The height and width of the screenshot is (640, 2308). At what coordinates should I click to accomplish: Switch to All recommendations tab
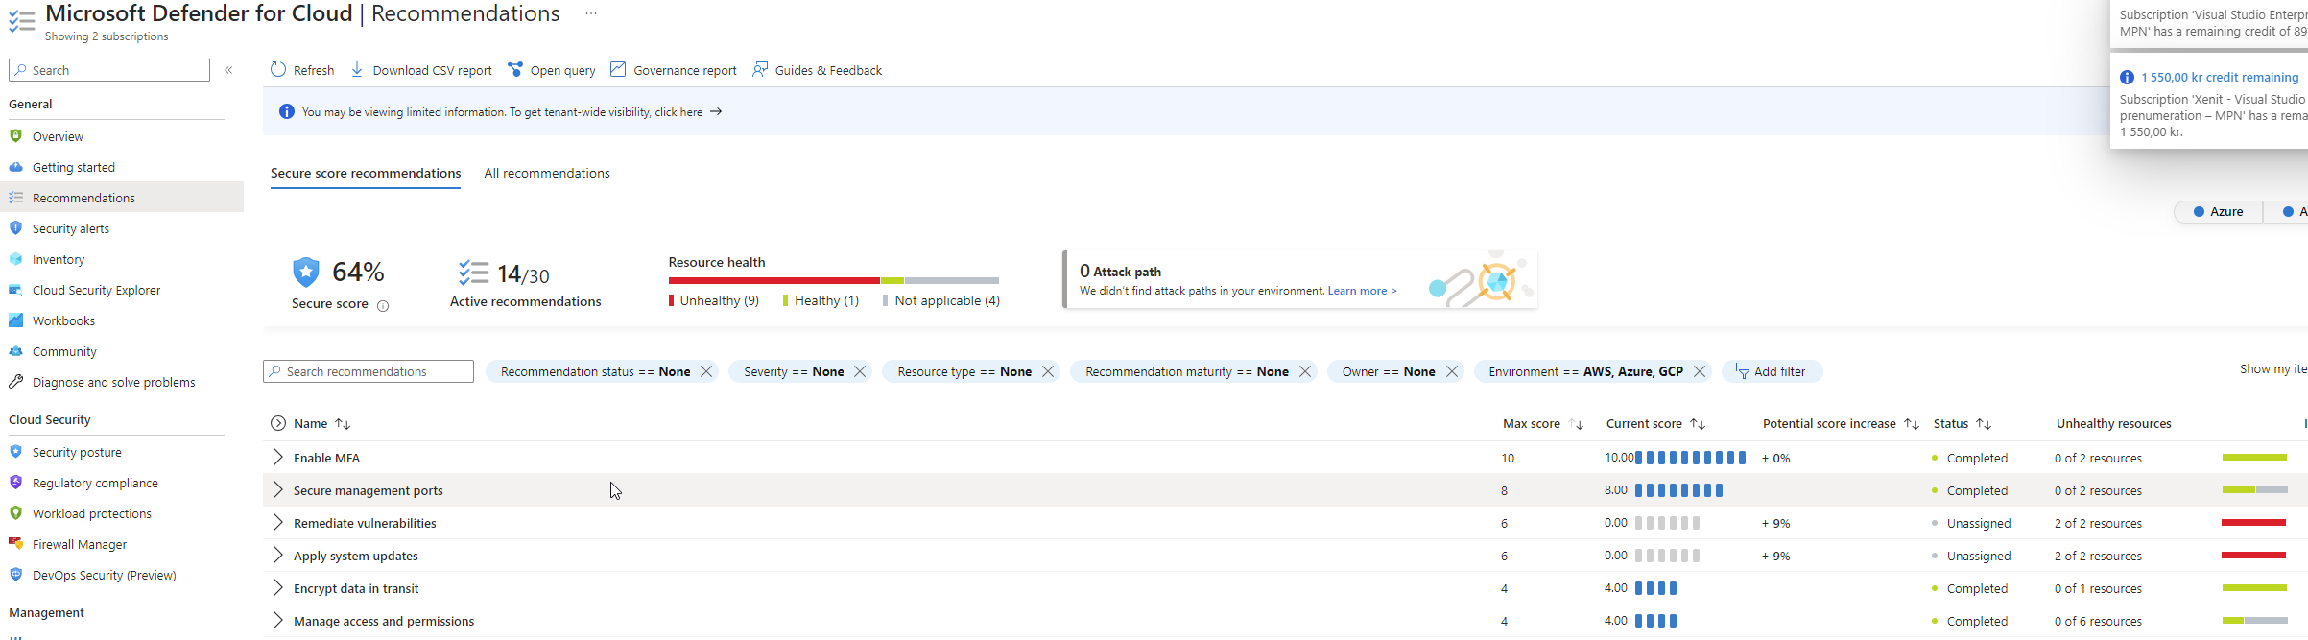(547, 173)
